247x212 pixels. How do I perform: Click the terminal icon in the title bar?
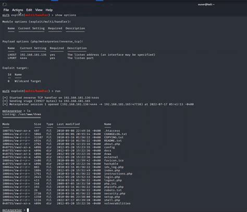coord(5,4)
